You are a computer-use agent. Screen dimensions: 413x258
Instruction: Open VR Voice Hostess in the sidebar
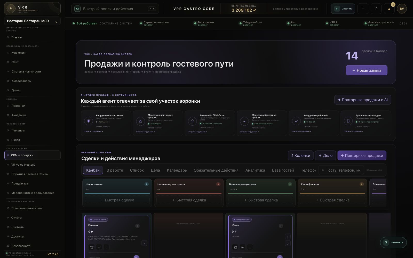32,165
